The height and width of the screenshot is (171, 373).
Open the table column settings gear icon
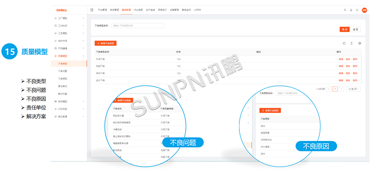[x=360, y=43]
